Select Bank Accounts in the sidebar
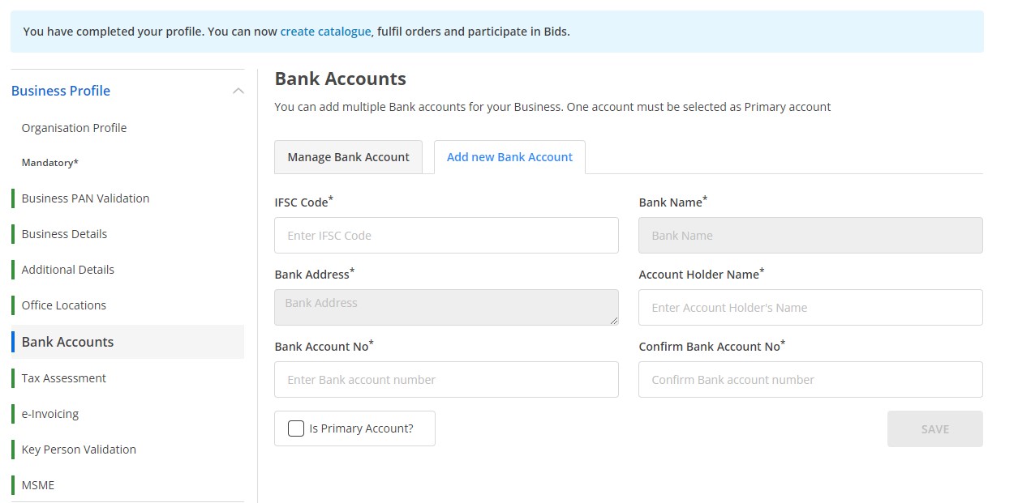 (67, 341)
